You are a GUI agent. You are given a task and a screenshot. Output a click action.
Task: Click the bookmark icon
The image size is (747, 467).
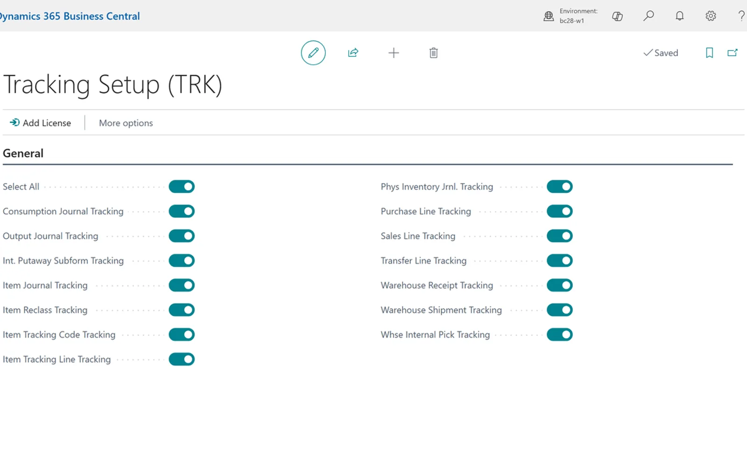pyautogui.click(x=709, y=53)
